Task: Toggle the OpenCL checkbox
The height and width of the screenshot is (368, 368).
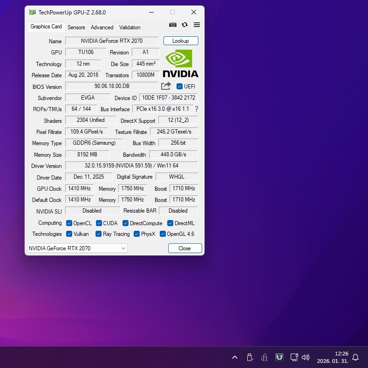Action: point(69,223)
